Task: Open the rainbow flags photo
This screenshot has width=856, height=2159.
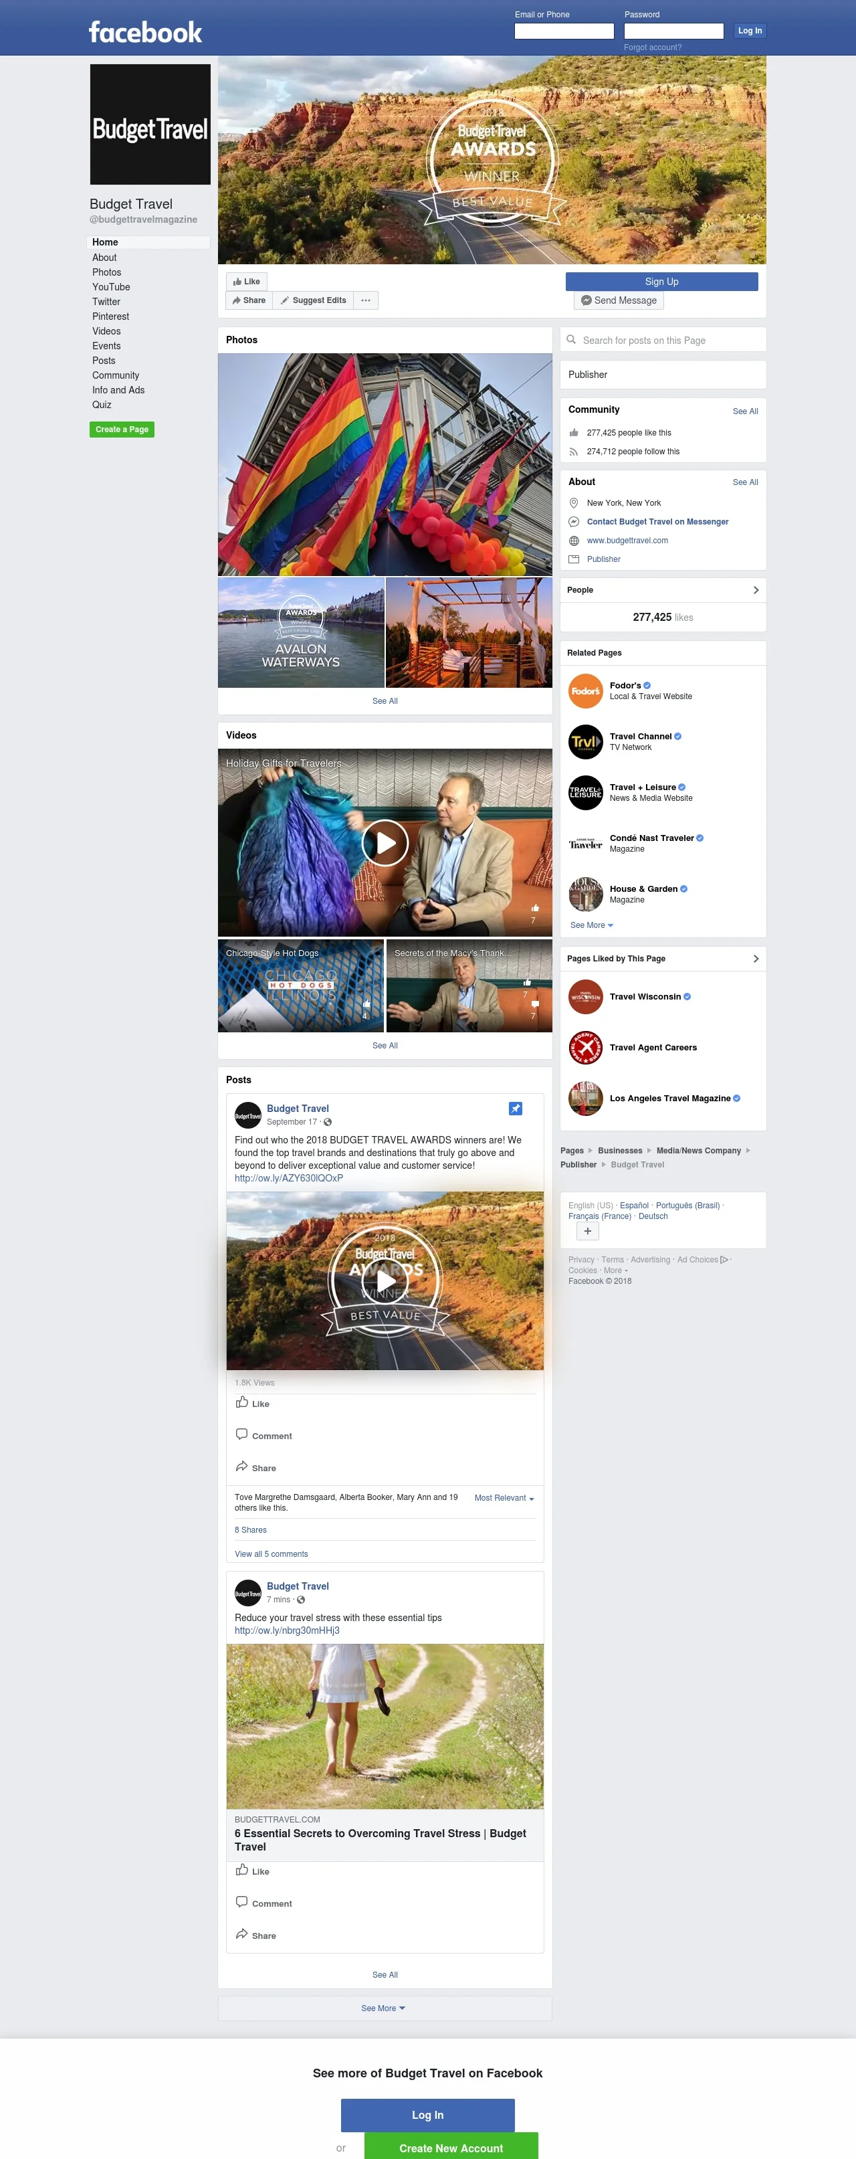Action: pyautogui.click(x=385, y=464)
